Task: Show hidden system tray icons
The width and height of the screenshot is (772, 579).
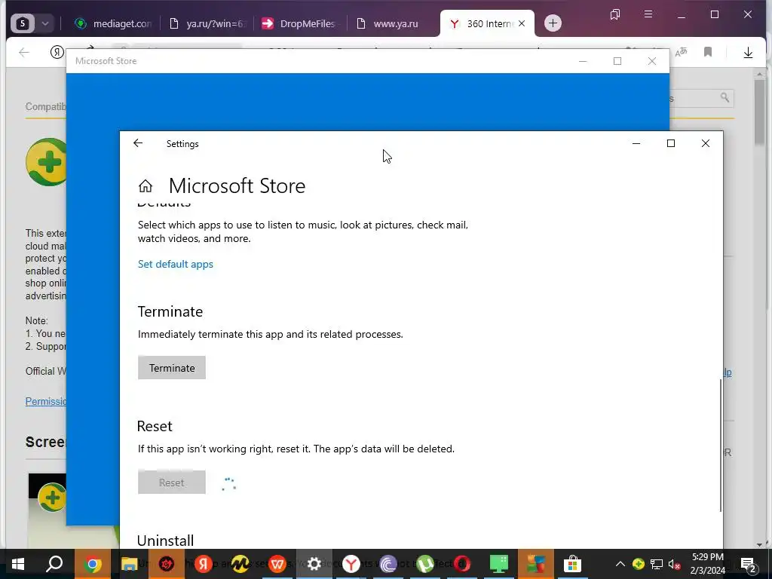Action: [x=620, y=564]
